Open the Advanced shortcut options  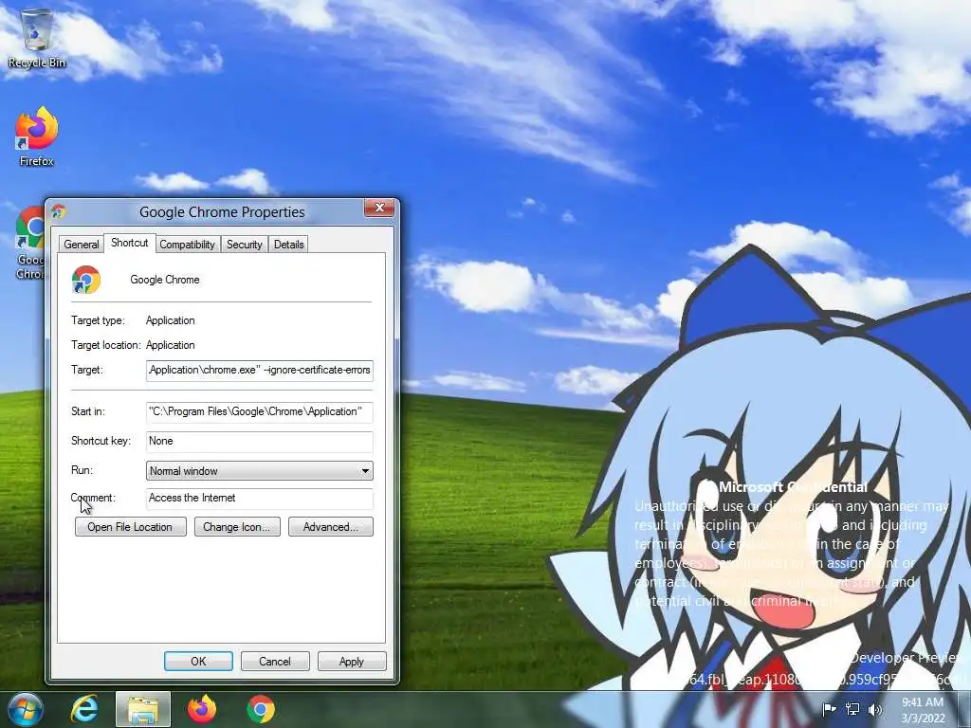point(331,527)
